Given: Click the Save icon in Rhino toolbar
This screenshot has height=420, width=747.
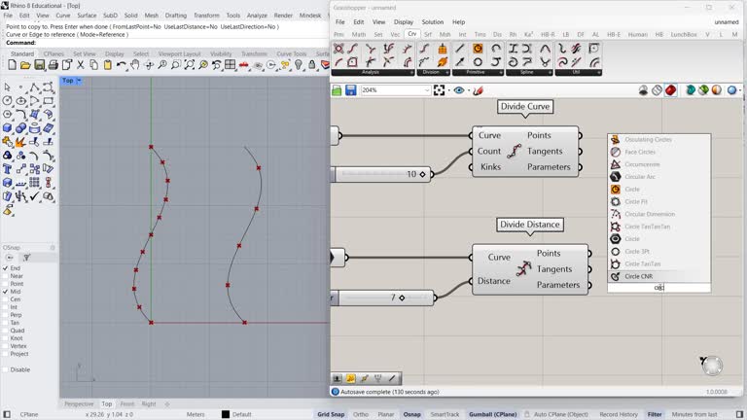Looking at the screenshot, I should pyautogui.click(x=39, y=65).
